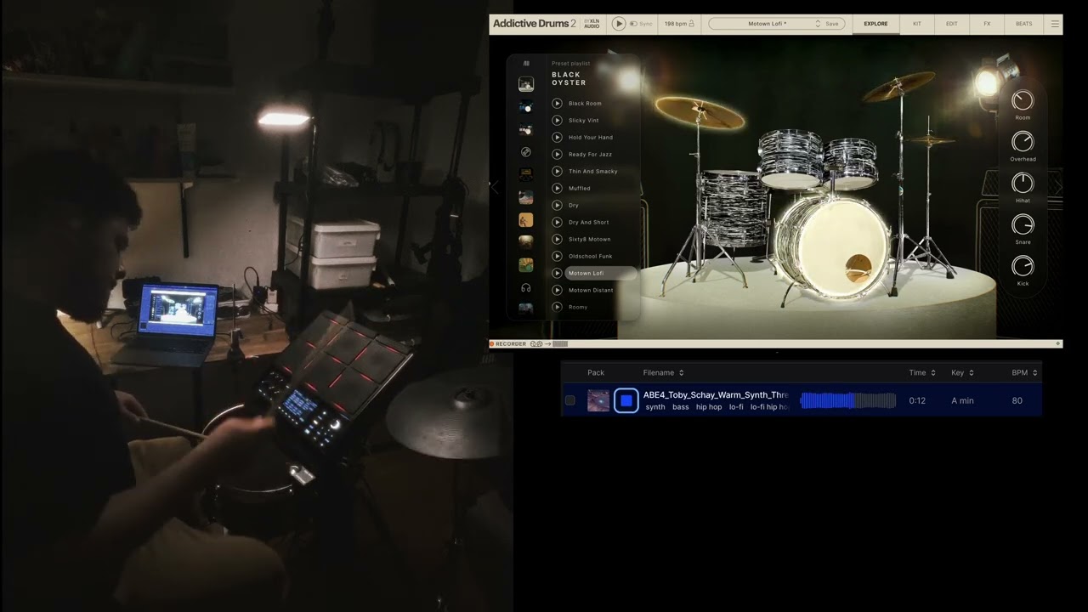Click the library icon above the playlists
This screenshot has width=1088, height=612.
[x=526, y=64]
